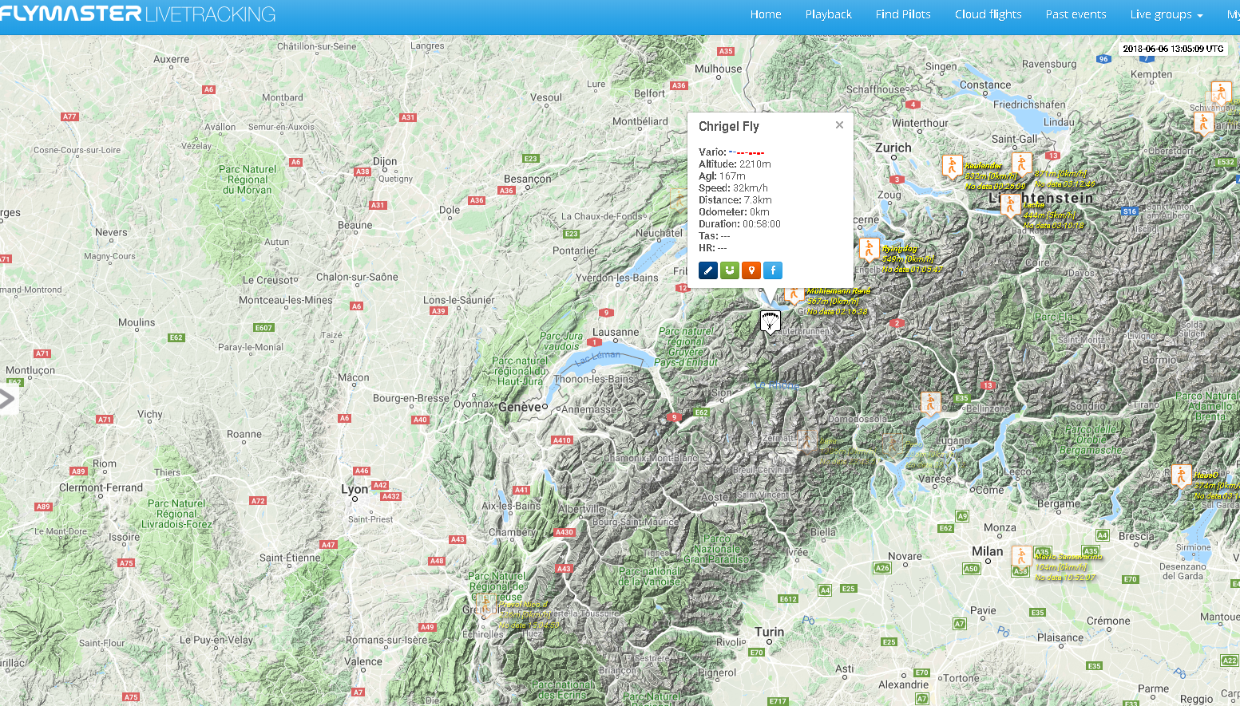The height and width of the screenshot is (706, 1240).
Task: Select the Keulender pilot marker icon
Action: 952,166
